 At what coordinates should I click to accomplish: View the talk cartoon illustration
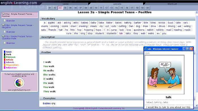(x=165, y=75)
